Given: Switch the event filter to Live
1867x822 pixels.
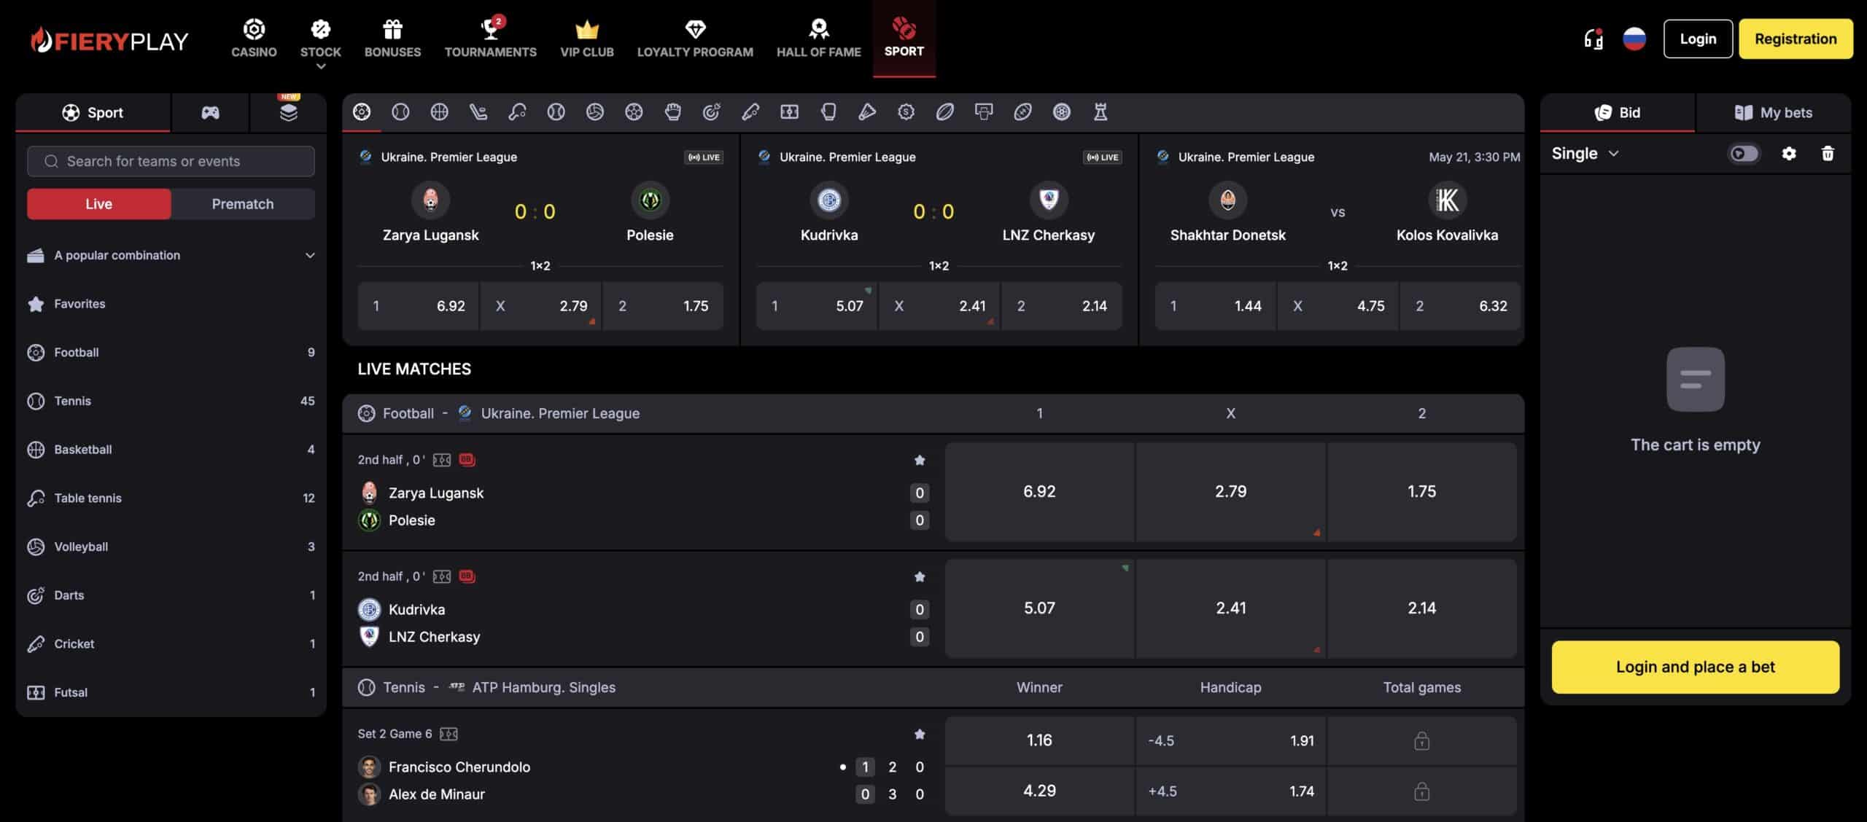Looking at the screenshot, I should pos(99,204).
